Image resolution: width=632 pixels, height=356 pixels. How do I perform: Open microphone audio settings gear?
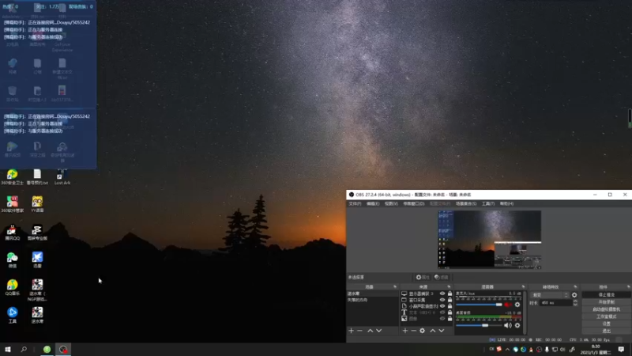coord(517,305)
